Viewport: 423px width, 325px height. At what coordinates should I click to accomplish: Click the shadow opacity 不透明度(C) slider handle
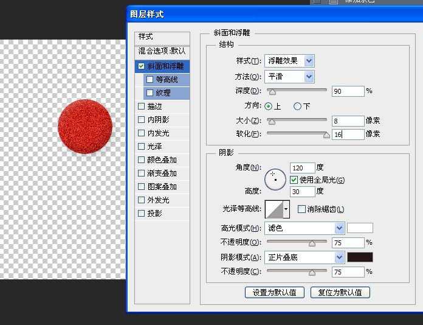tap(312, 272)
